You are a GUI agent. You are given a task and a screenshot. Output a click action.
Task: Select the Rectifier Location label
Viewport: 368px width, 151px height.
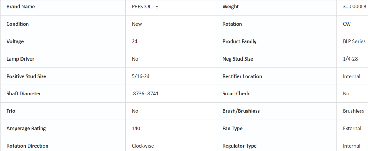tap(242, 76)
